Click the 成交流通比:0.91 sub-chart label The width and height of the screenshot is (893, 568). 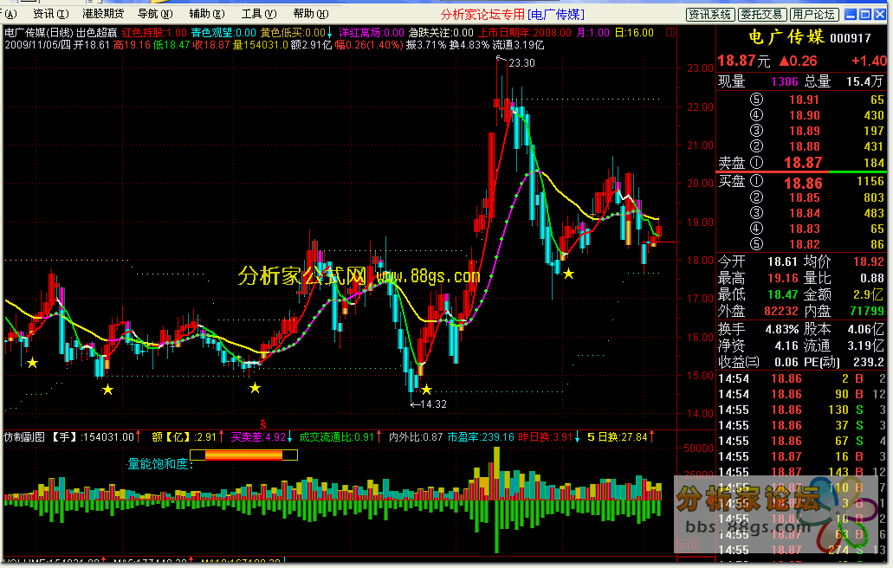(336, 437)
